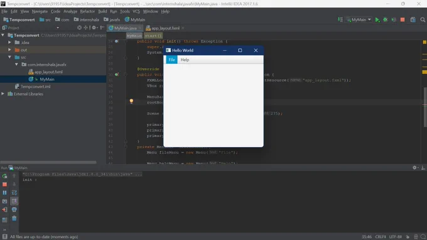Run with coverage icon in toolbar
The width and height of the screenshot is (427, 240).
coord(394,19)
